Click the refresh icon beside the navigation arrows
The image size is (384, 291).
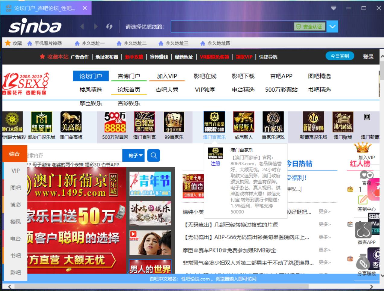pyautogui.click(x=109, y=27)
